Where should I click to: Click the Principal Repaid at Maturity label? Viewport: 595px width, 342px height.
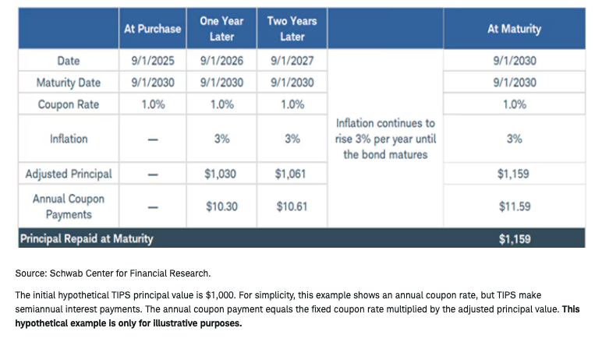[x=87, y=239]
